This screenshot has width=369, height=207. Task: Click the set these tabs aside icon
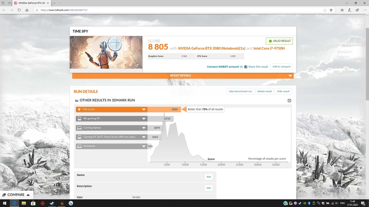pyautogui.click(x=9, y=3)
